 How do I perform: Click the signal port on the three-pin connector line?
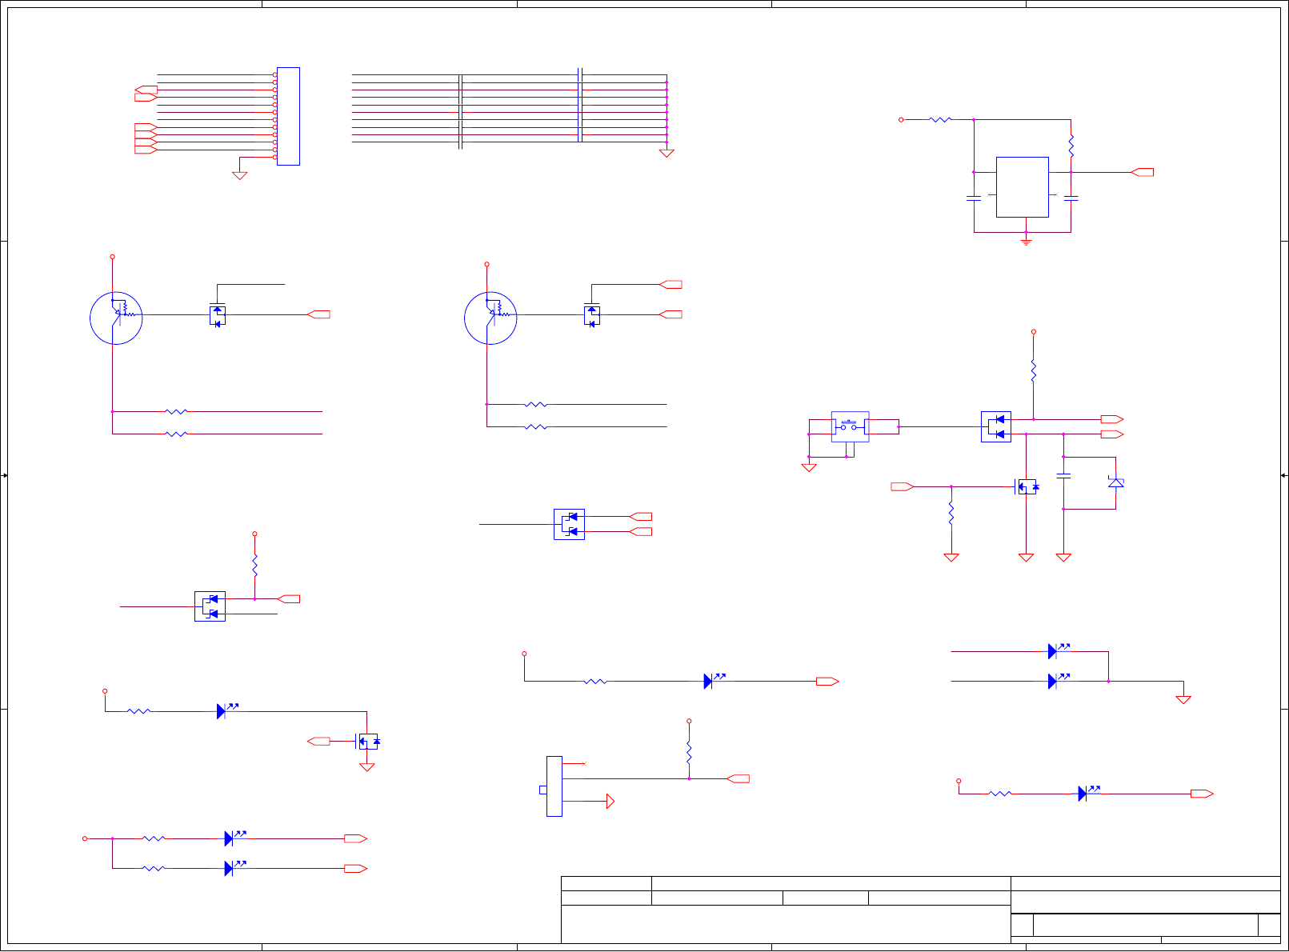click(738, 778)
